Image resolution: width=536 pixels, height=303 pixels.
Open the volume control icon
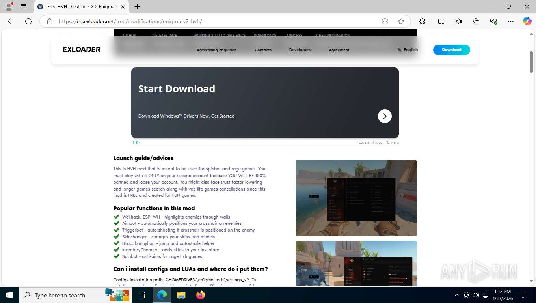click(476, 295)
